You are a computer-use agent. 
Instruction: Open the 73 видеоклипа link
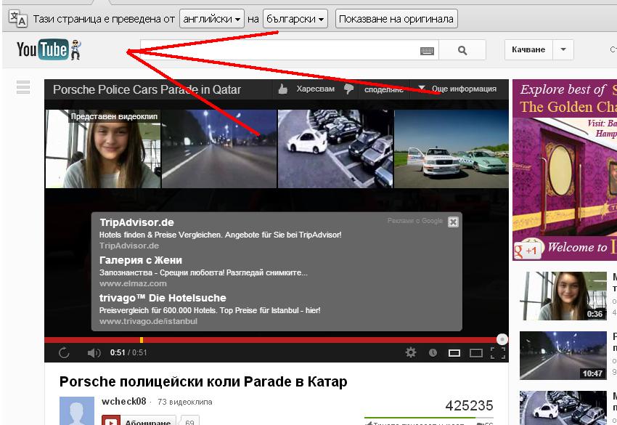[x=185, y=402]
